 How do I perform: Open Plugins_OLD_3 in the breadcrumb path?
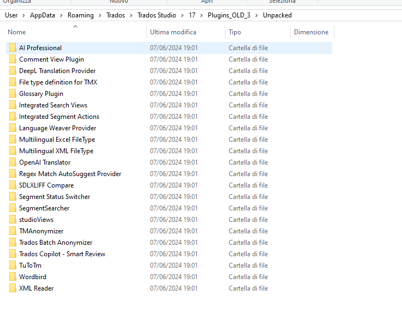click(229, 15)
